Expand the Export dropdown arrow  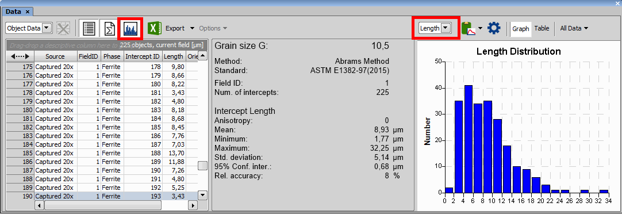[192, 28]
